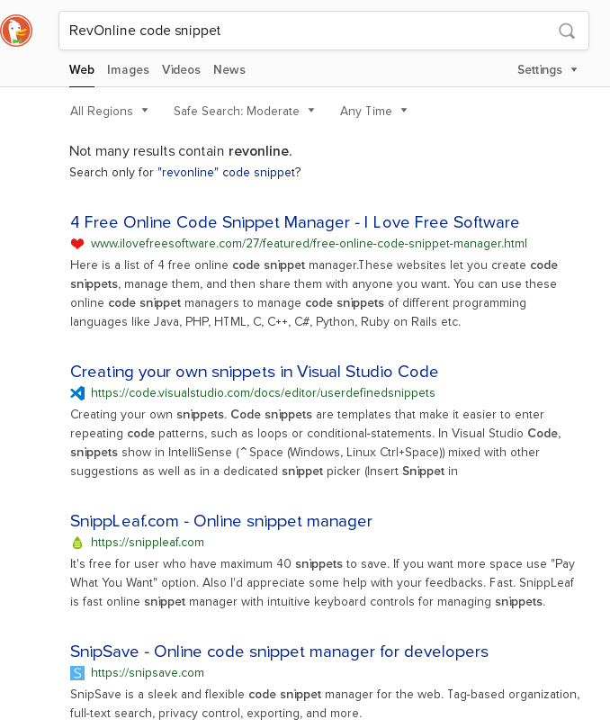Open Creating your own snippets in Visual Studio Code
Screen dimensions: 610x728
click(254, 372)
